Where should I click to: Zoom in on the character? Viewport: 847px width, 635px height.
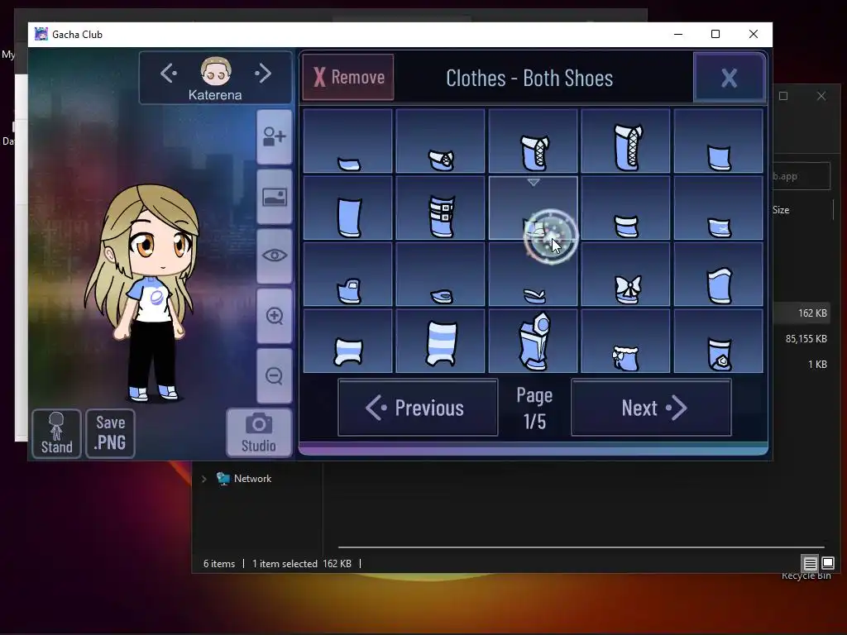click(x=275, y=316)
